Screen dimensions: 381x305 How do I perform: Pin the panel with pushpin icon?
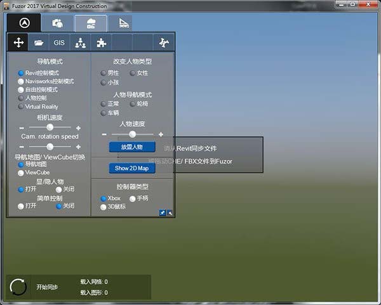click(x=163, y=214)
